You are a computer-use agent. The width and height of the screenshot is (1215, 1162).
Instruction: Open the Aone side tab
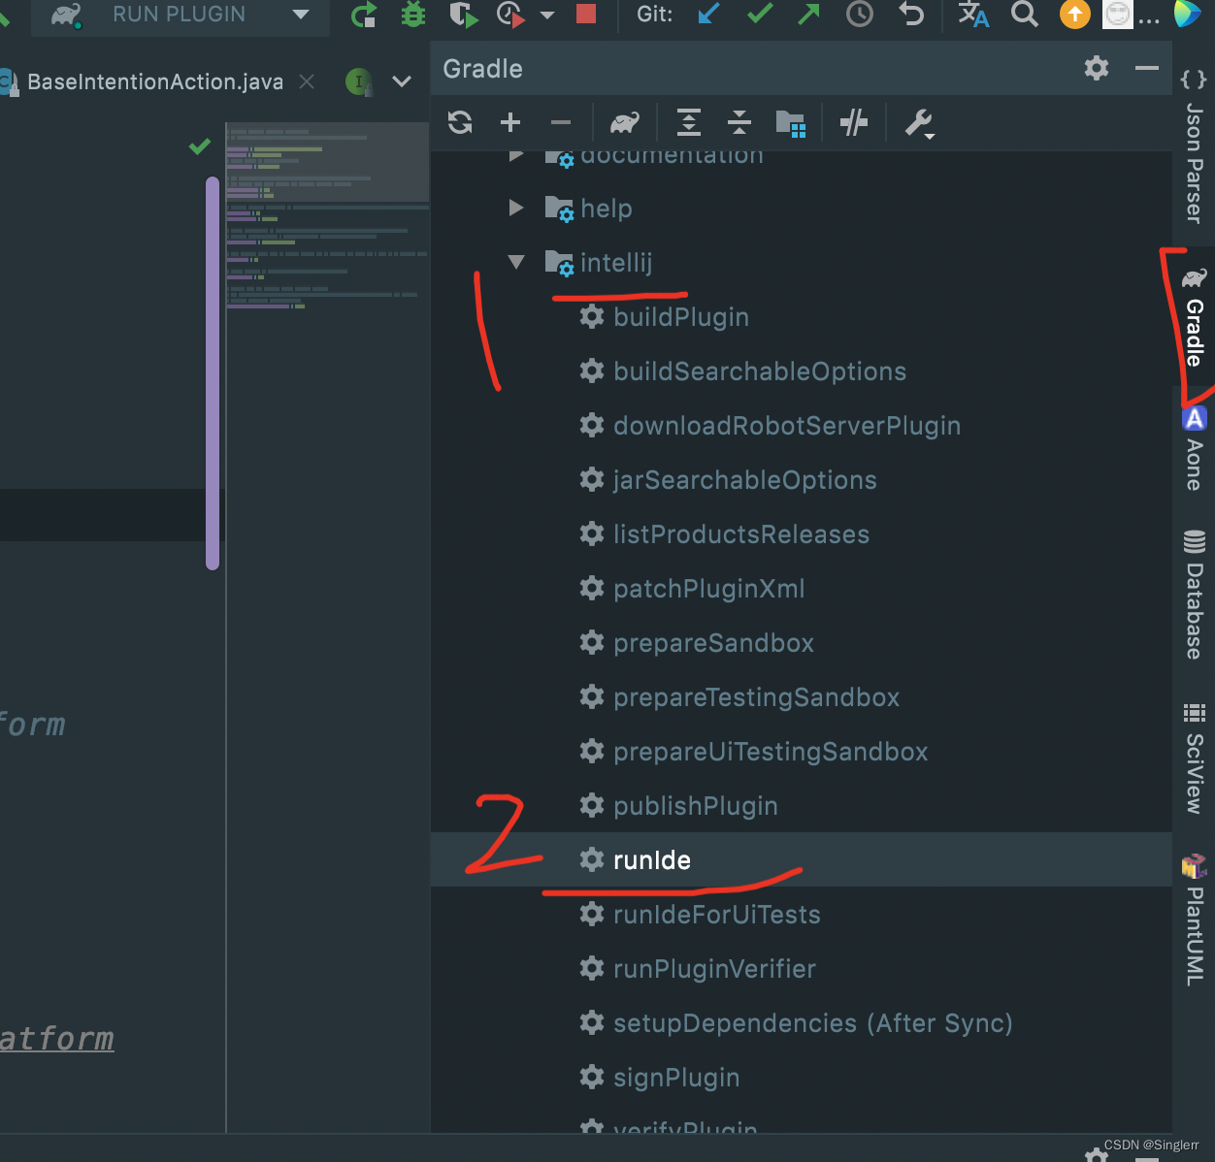tap(1194, 448)
